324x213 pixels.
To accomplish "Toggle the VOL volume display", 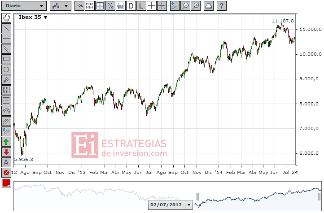I will click(x=79, y=6).
